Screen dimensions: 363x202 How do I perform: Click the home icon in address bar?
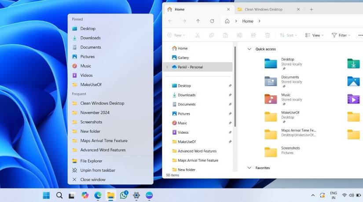pos(227,21)
